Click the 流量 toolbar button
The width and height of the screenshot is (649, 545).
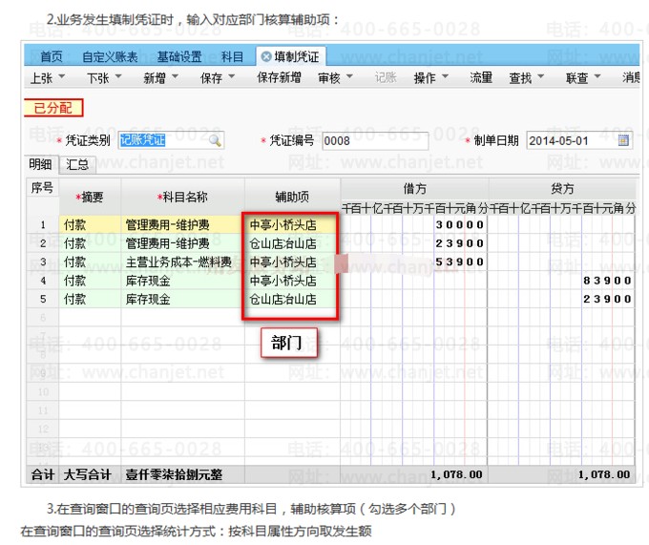[481, 77]
